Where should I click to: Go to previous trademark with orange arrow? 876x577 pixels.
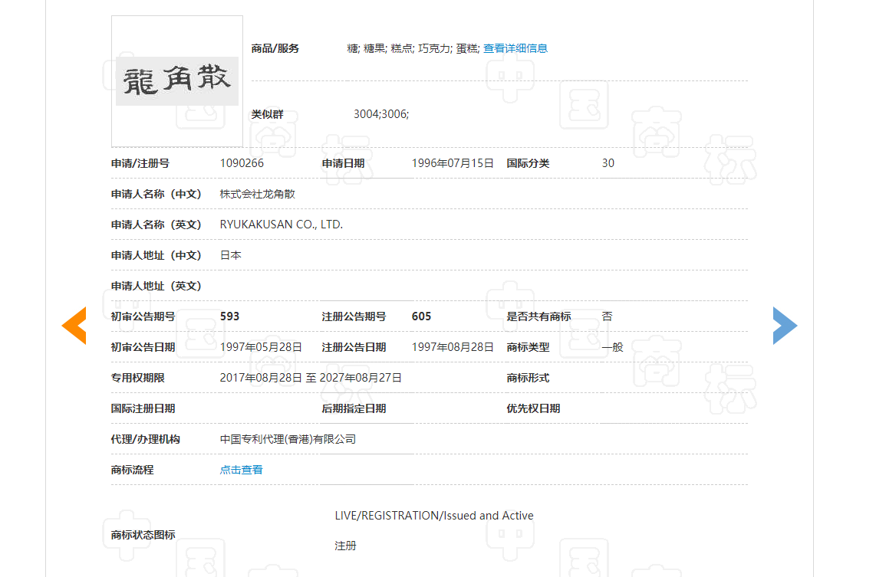click(x=74, y=326)
